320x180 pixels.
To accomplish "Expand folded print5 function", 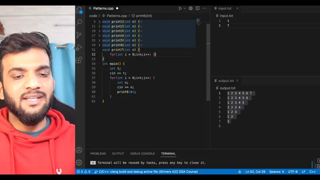I will (99, 41).
